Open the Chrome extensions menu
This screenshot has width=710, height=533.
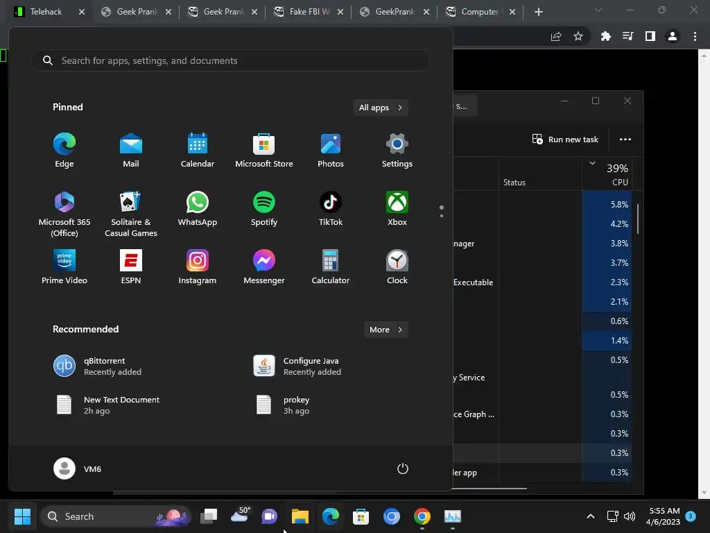tap(606, 36)
